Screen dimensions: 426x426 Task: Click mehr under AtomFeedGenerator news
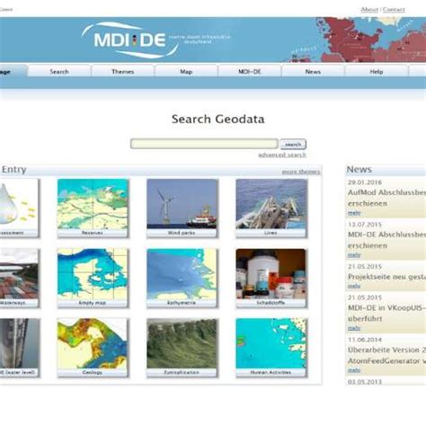(x=354, y=370)
